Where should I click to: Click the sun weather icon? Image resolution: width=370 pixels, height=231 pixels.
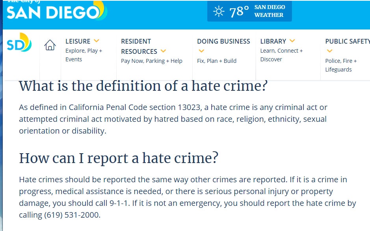click(219, 11)
